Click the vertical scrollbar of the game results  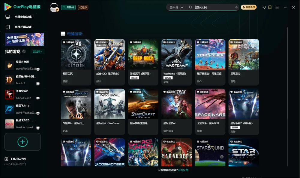[287, 97]
